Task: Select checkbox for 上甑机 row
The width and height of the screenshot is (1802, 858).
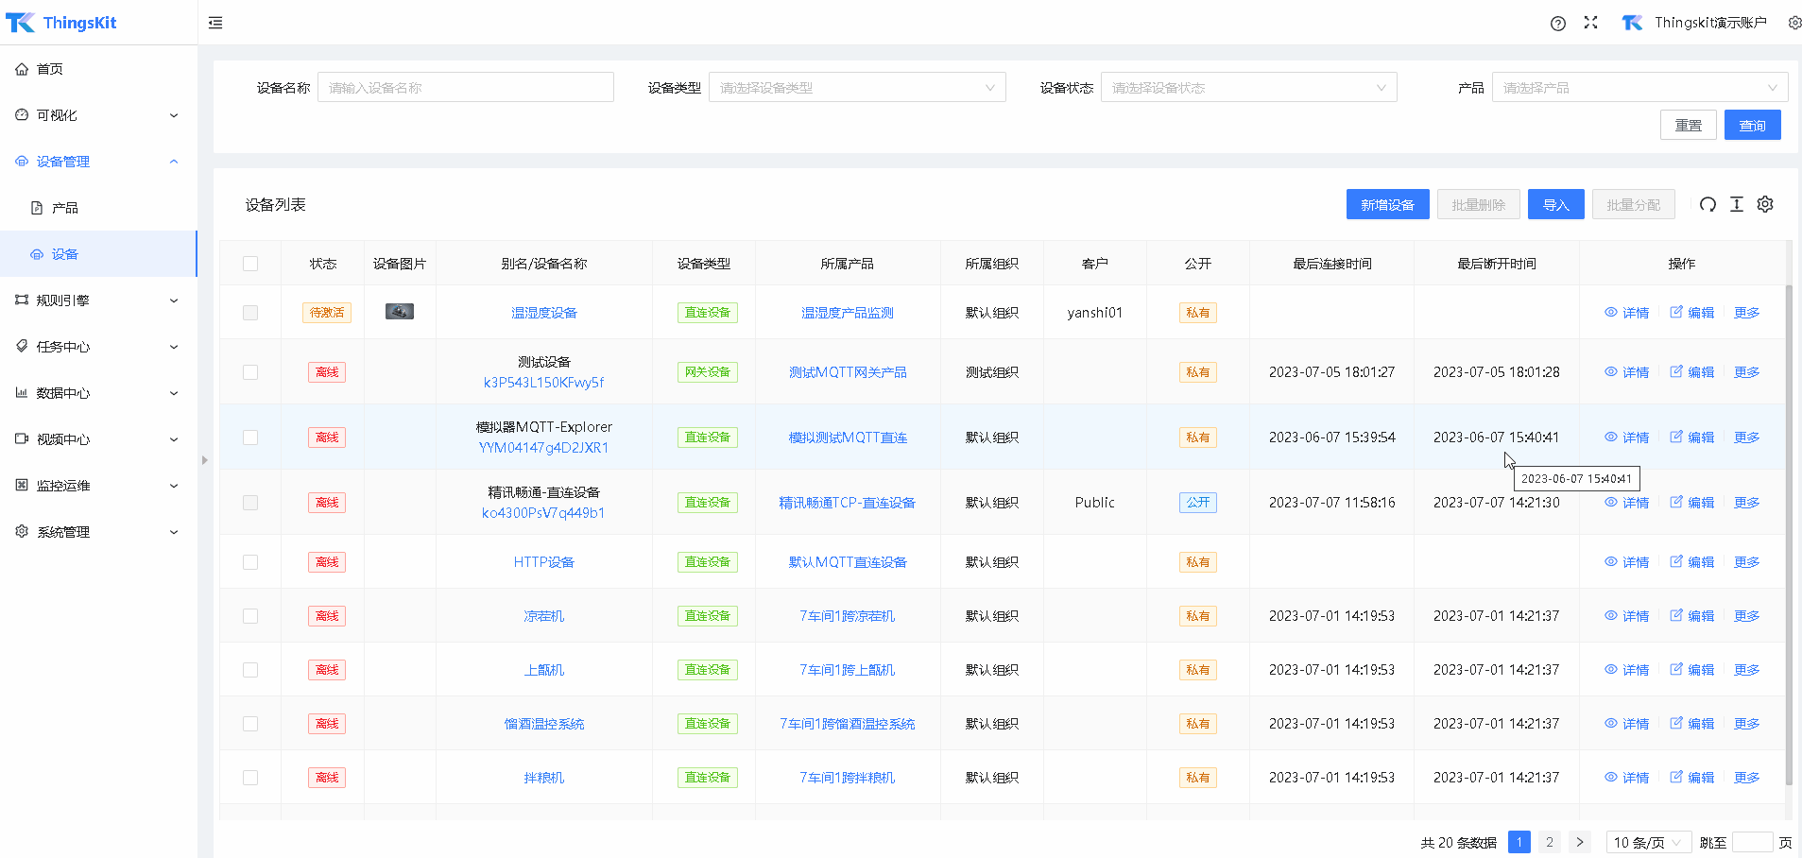Action: point(250,670)
